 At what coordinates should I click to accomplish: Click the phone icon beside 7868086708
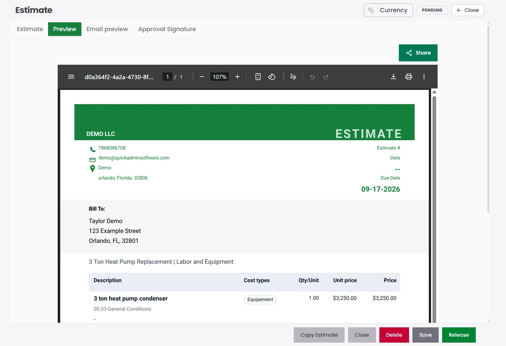point(92,149)
